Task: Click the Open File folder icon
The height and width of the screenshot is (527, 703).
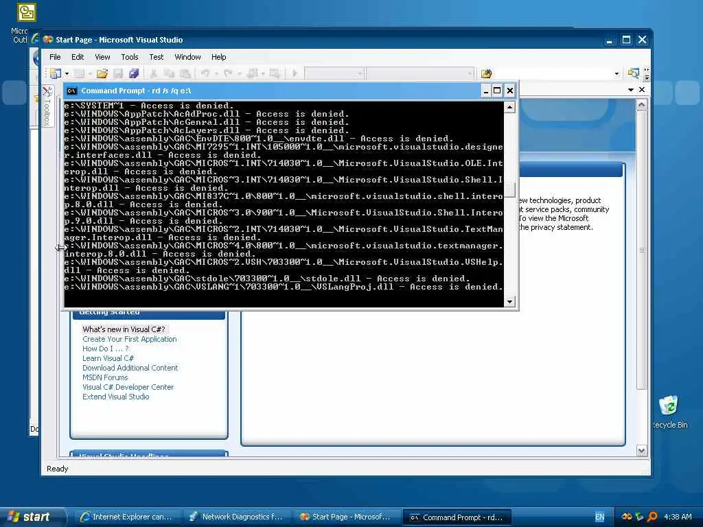Action: (102, 73)
